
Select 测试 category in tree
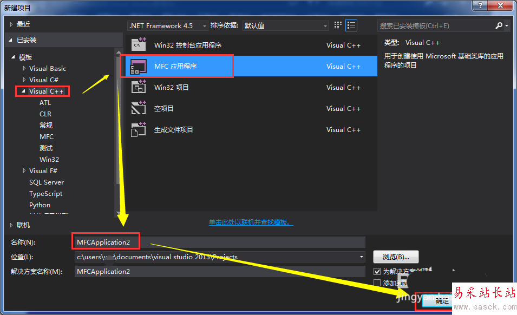46,148
